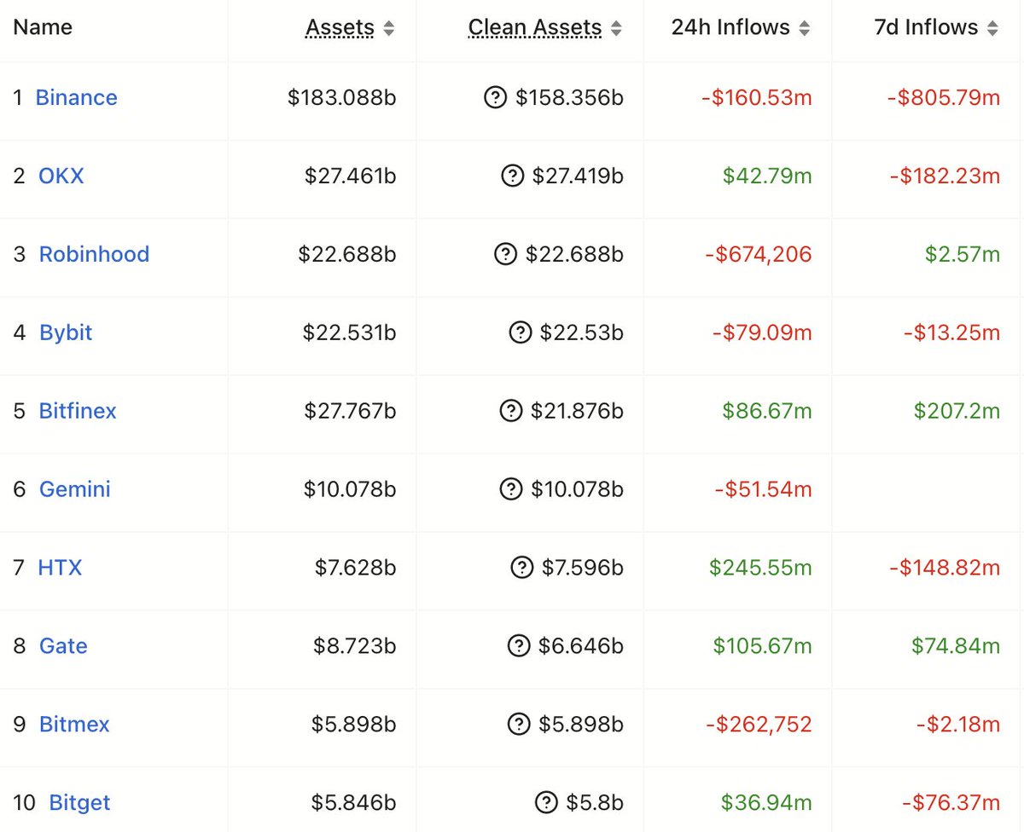Screen dimensions: 1024x832
Task: Open the OKX exchange link
Action: (x=61, y=176)
